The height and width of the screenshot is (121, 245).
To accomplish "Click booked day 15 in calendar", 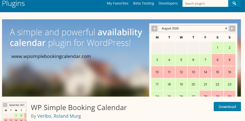I will [x=217, y=72].
